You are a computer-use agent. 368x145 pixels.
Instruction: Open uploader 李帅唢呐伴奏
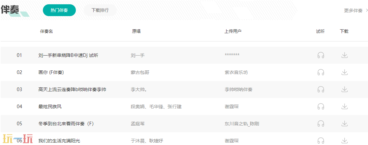tap(238, 89)
